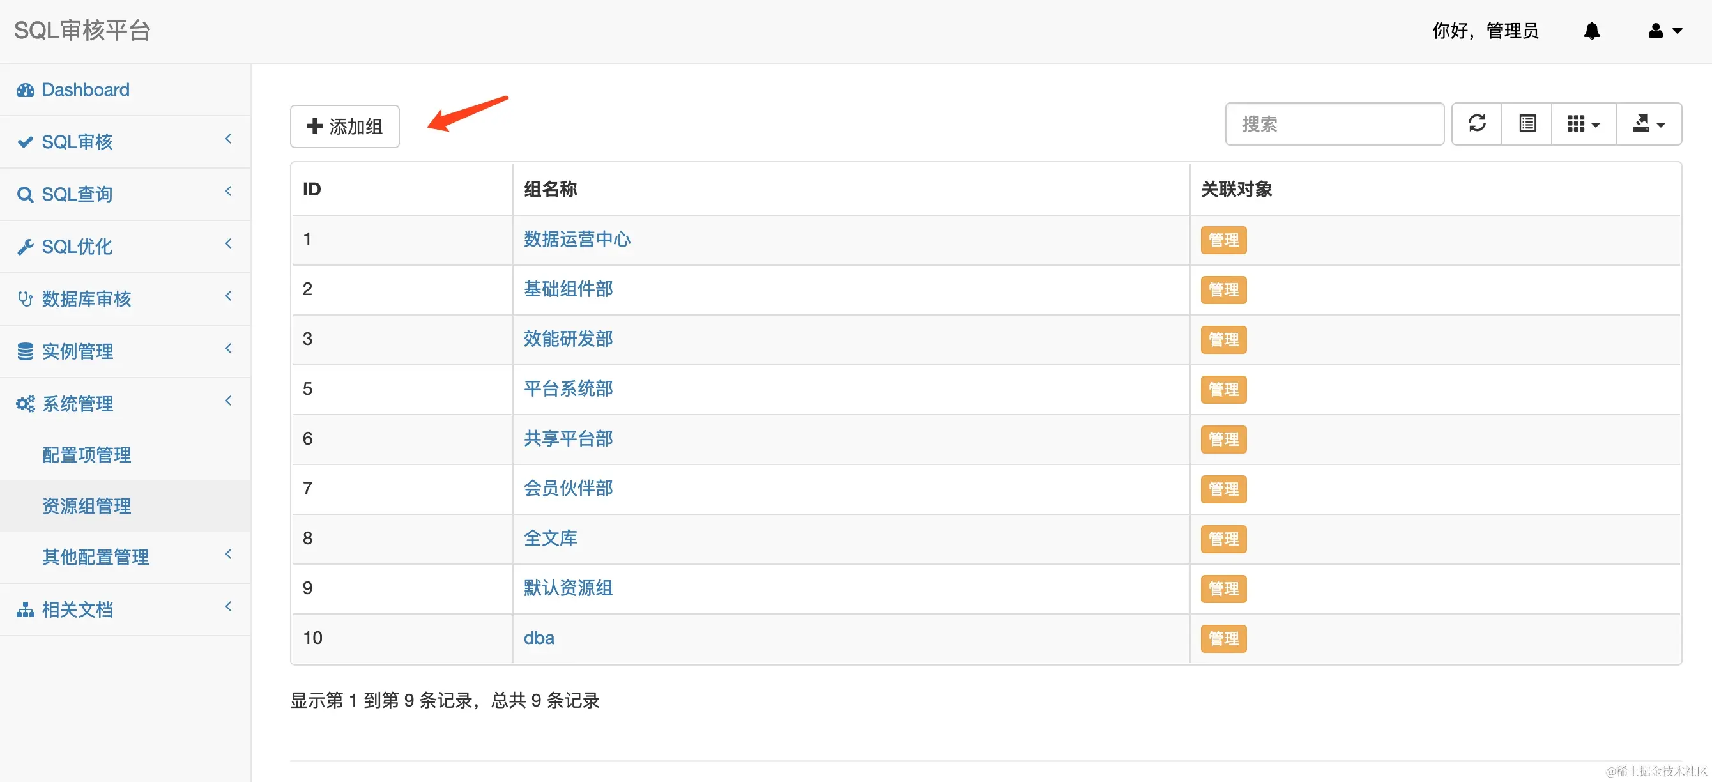Open the 数据运营中心 group link
This screenshot has width=1712, height=782.
(576, 240)
